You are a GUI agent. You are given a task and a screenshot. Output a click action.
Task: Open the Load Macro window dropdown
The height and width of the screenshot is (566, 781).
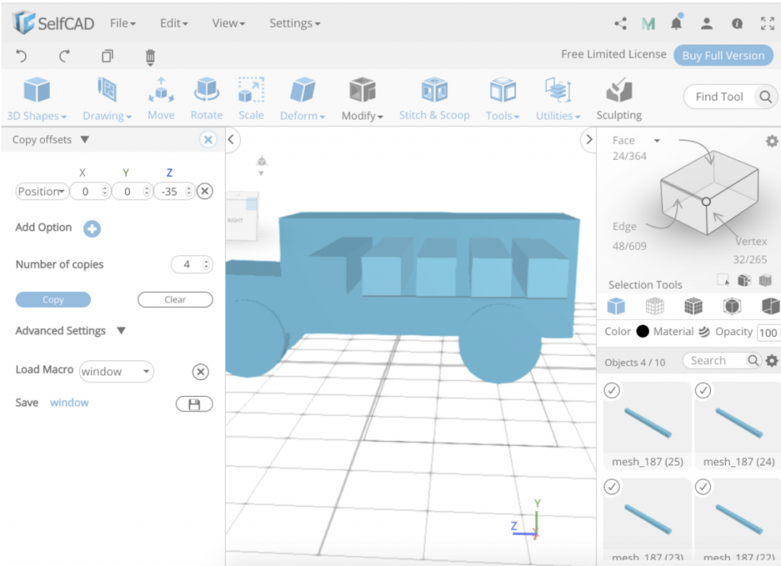116,372
